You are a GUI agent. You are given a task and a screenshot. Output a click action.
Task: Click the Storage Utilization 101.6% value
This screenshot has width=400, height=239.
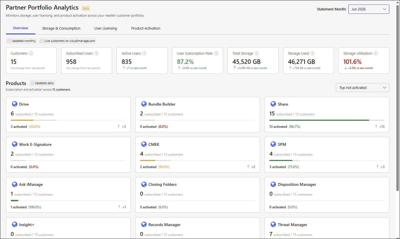tap(352, 62)
